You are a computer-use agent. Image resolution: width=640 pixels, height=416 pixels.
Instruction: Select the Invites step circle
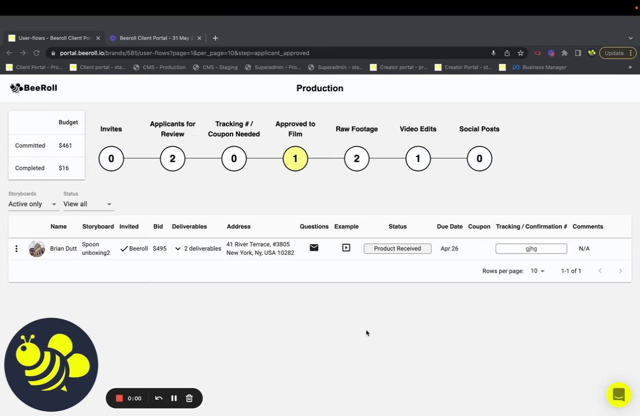pos(111,158)
